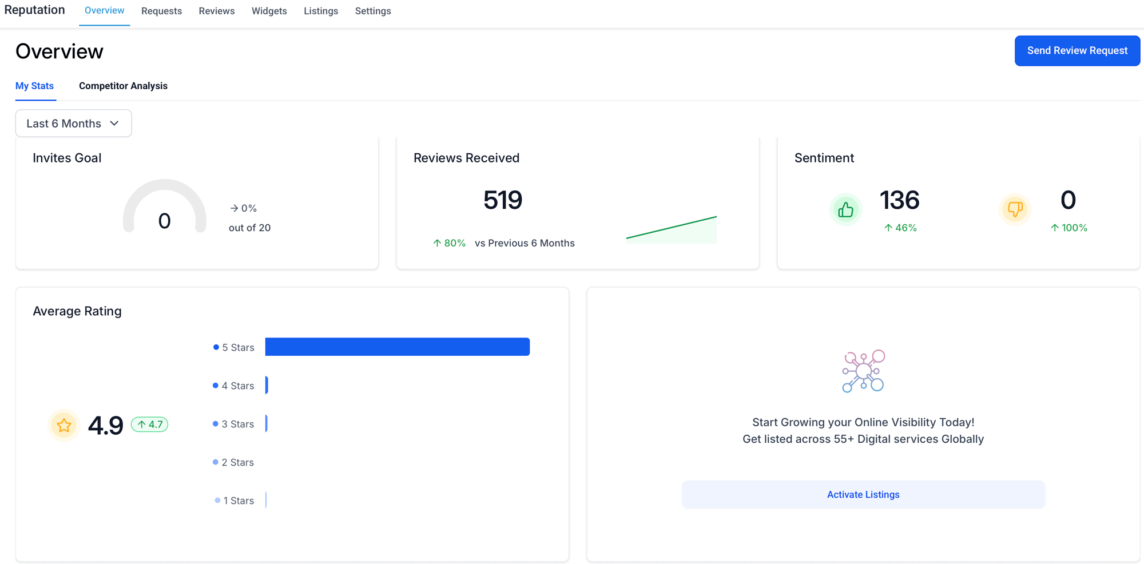Click the green up arrow next to 80%
This screenshot has width=1144, height=564.
[437, 243]
